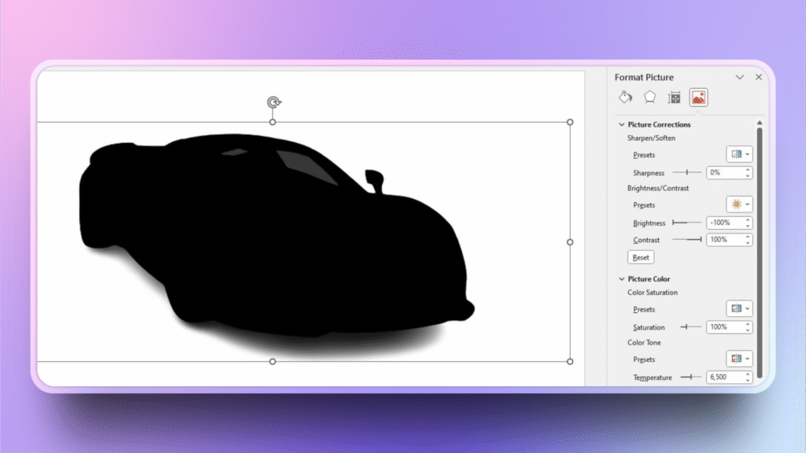806x453 pixels.
Task: Open the Format Picture pane options chevron
Action: point(740,77)
